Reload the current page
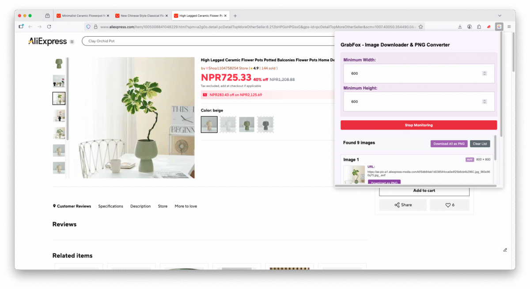The height and width of the screenshot is (289, 530). point(49,27)
